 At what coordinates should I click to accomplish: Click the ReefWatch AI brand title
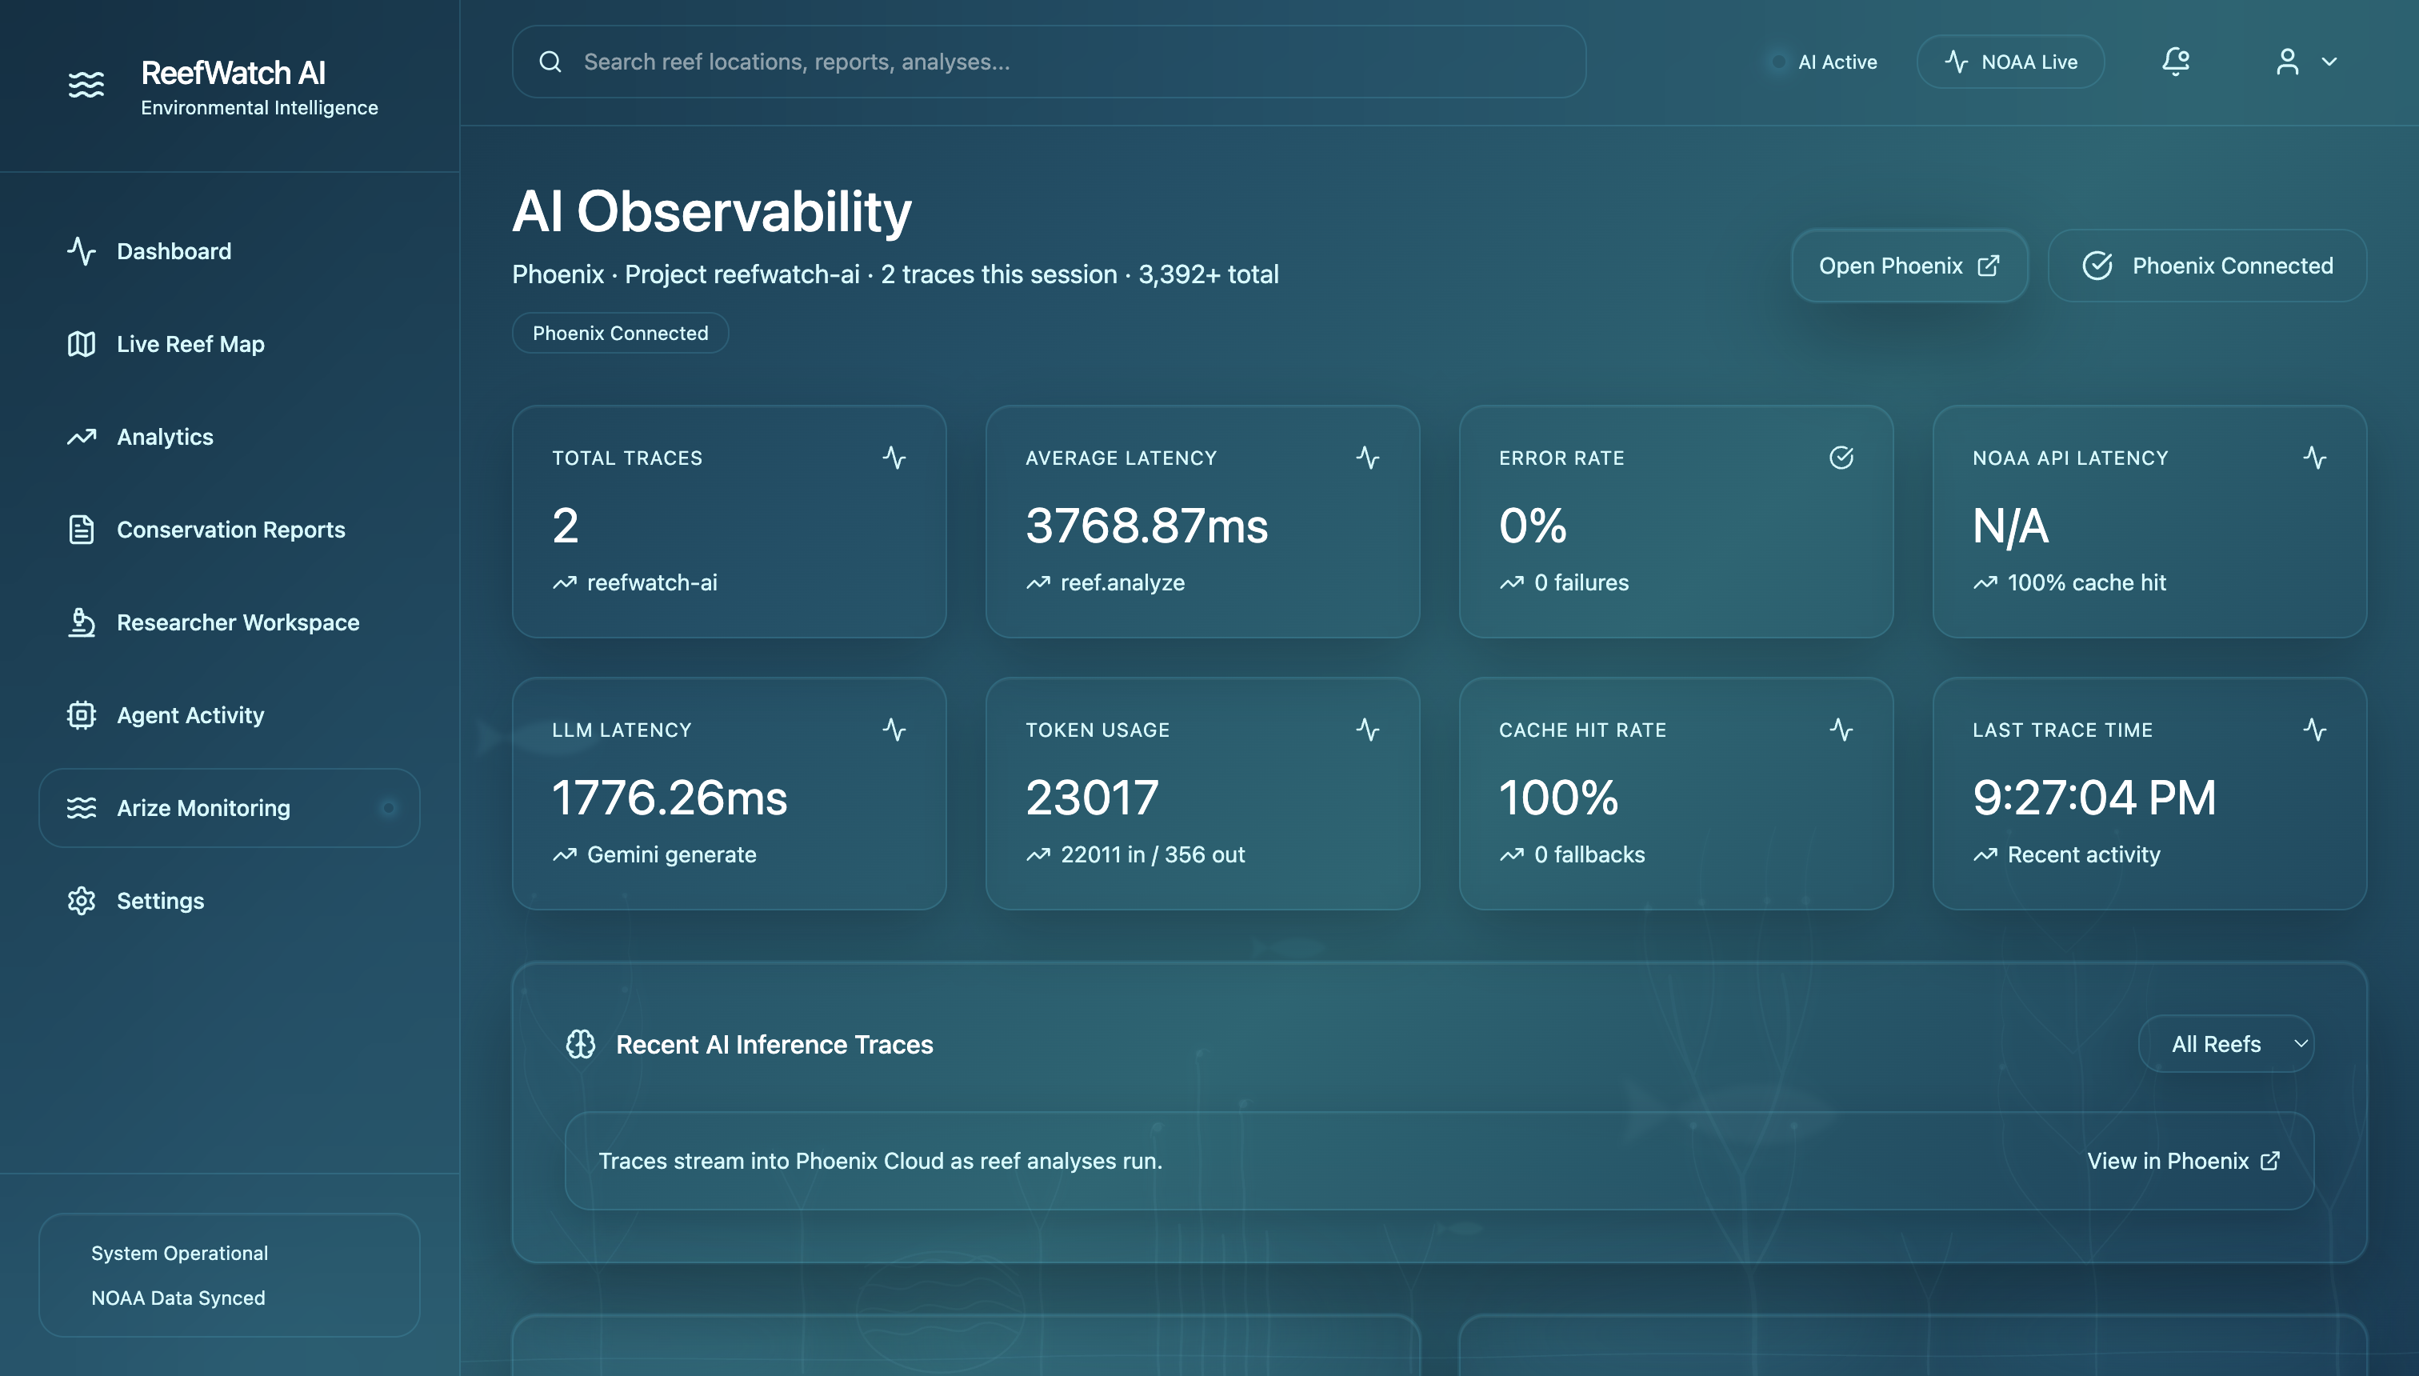point(234,73)
